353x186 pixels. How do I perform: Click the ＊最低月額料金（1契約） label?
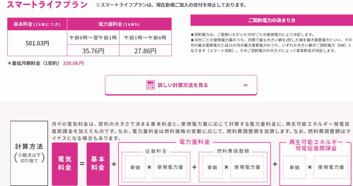[34, 63]
